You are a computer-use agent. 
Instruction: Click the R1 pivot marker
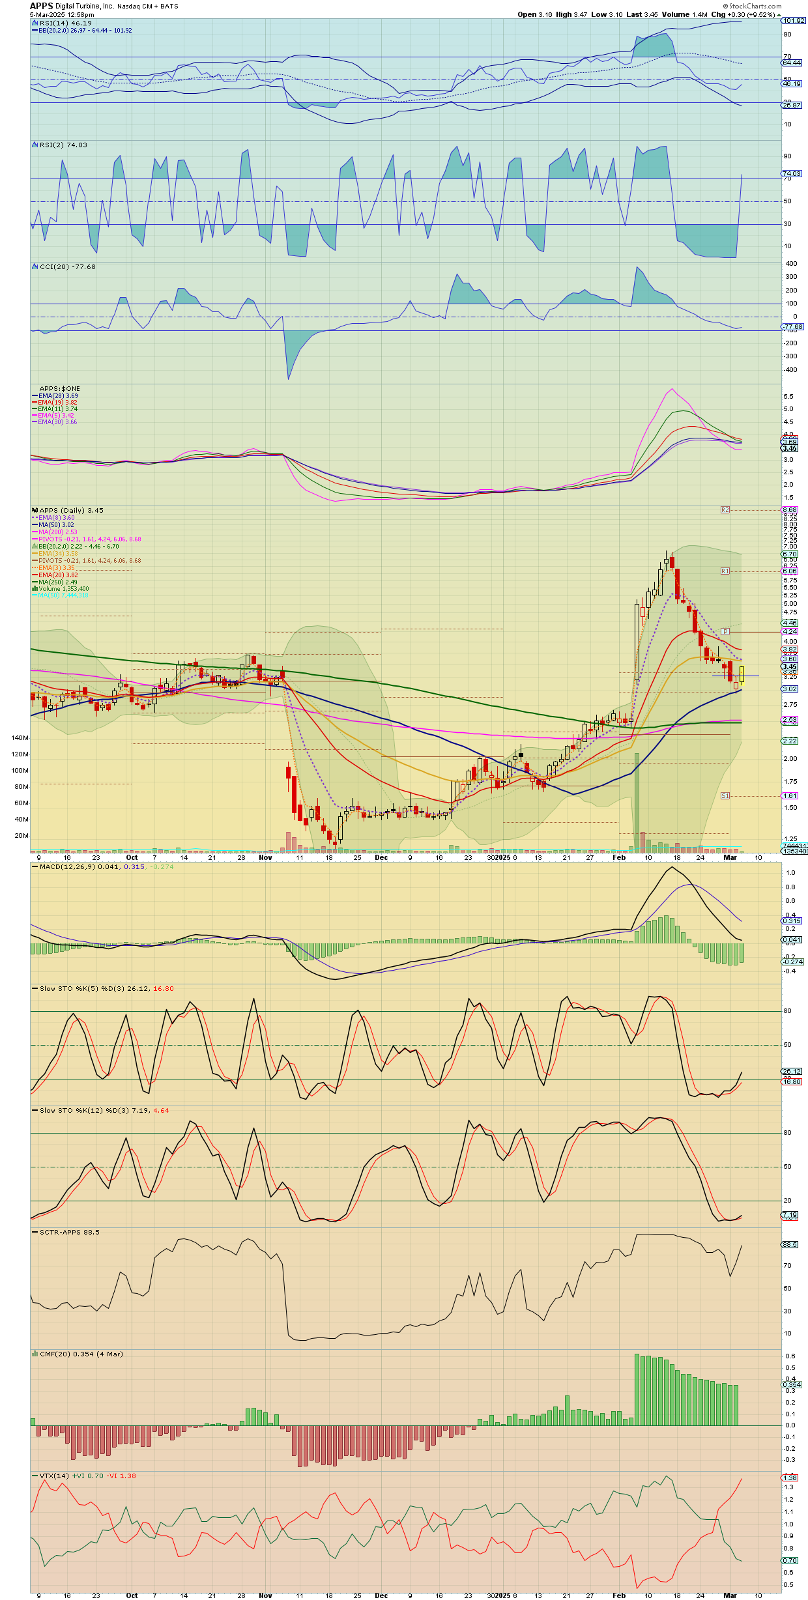pyautogui.click(x=725, y=571)
